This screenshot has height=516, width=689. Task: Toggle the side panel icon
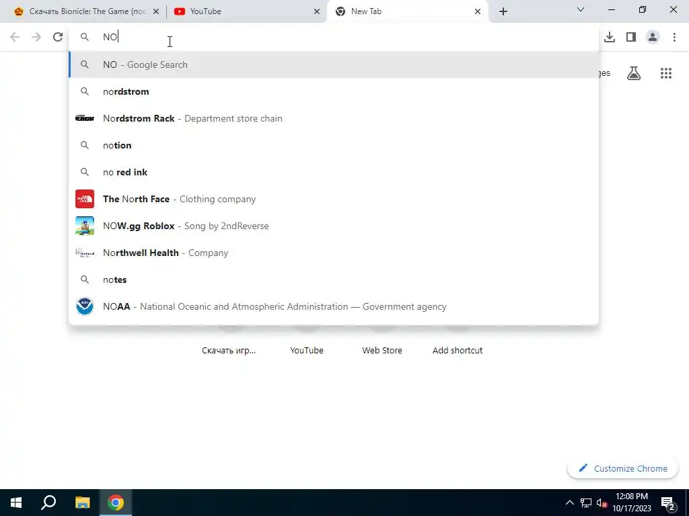click(x=631, y=37)
